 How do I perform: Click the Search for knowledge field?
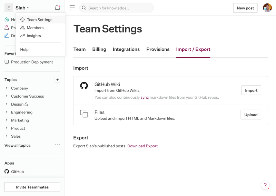coord(117,8)
